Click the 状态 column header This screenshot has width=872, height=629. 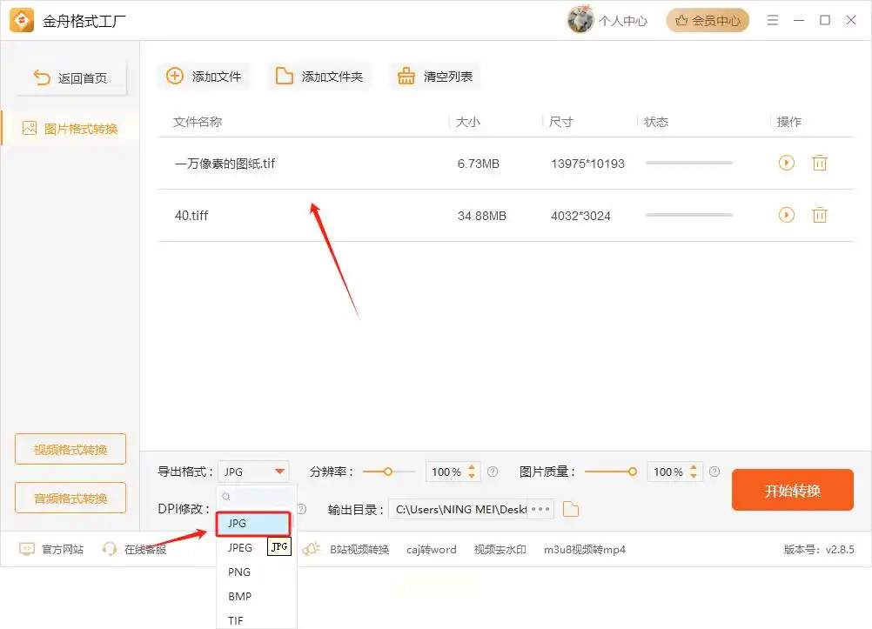coord(656,122)
